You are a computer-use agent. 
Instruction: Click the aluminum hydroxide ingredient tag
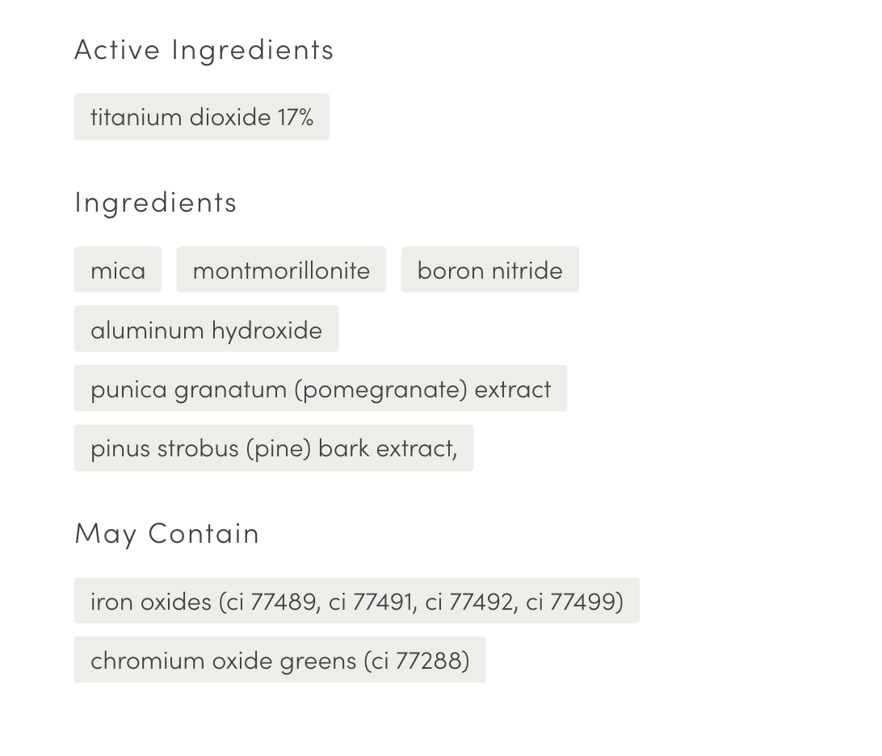pos(206,330)
